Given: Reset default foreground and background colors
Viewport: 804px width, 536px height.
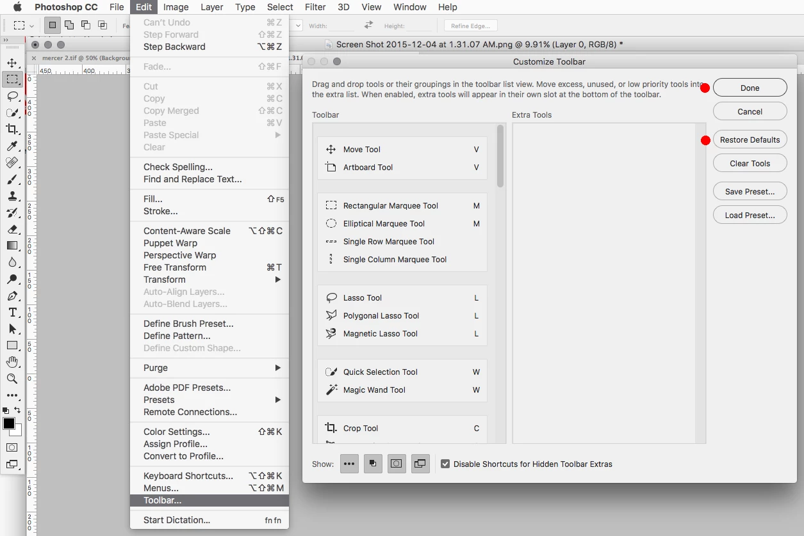Looking at the screenshot, I should click(x=6, y=410).
